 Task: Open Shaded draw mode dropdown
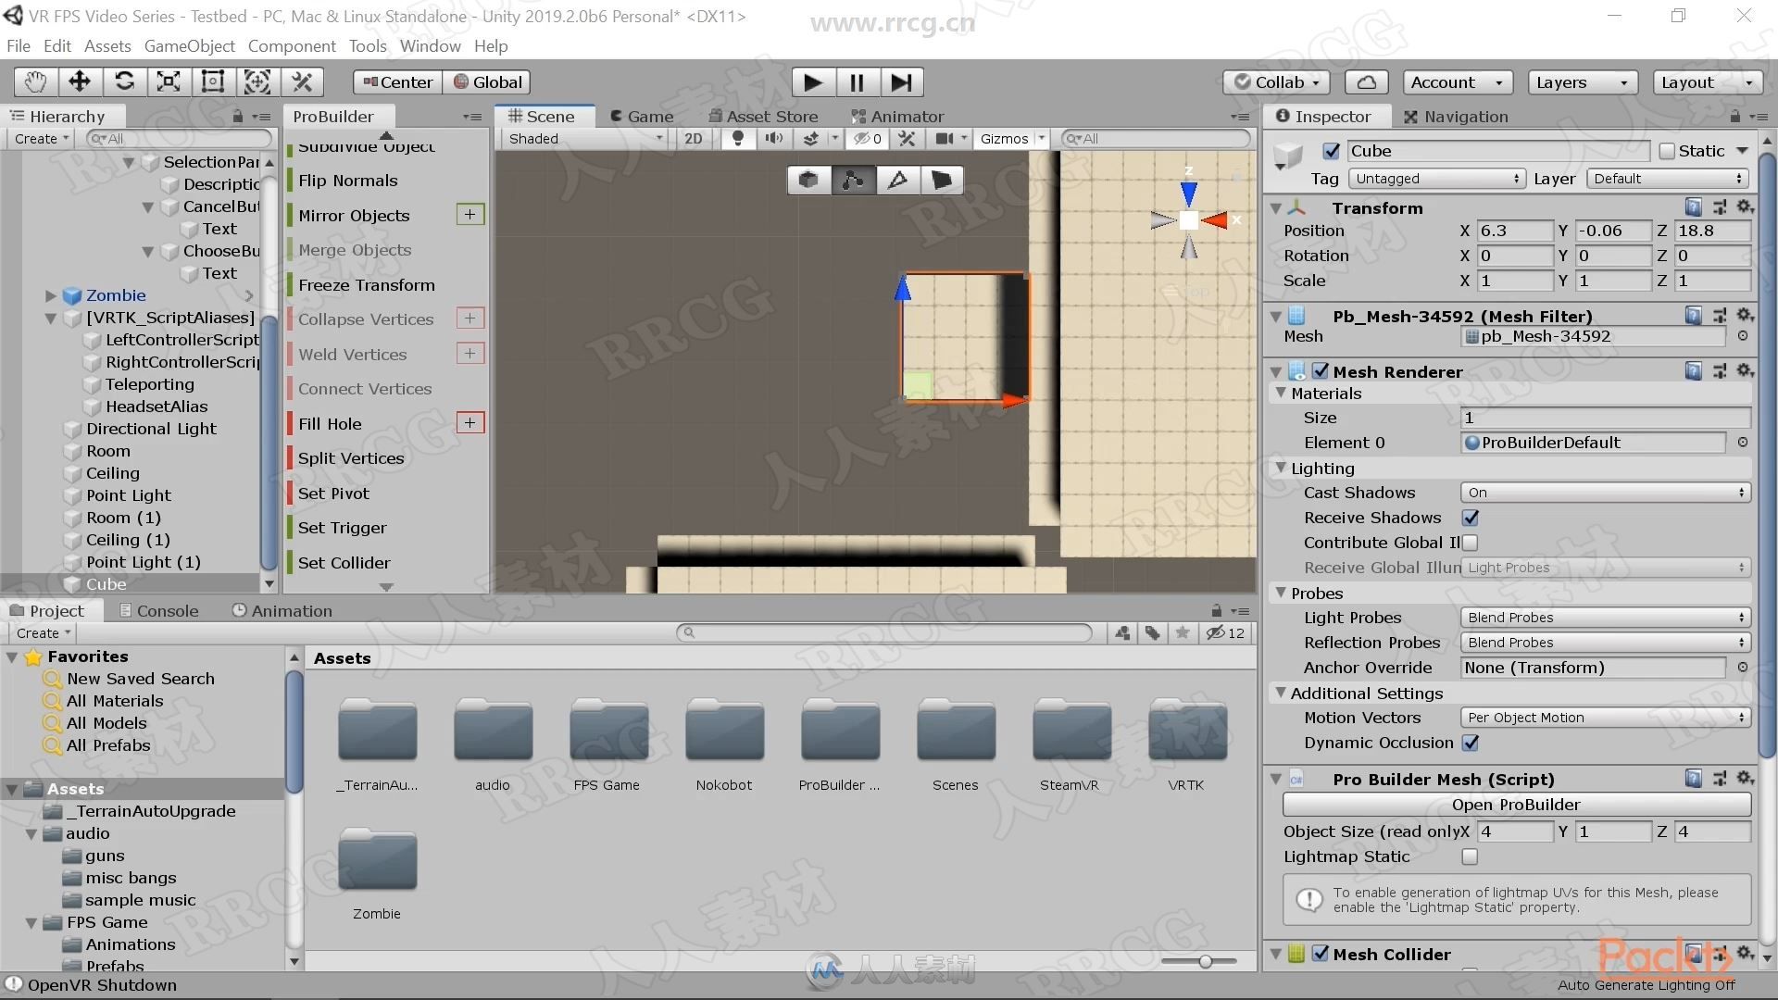tap(586, 139)
